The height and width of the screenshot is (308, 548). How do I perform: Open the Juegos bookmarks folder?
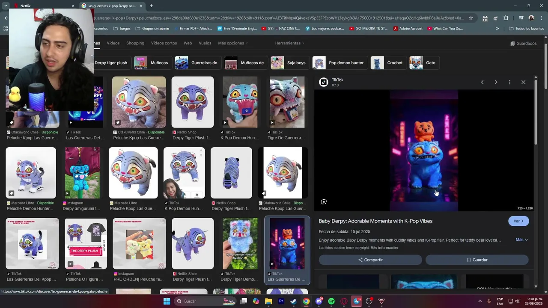click(122, 29)
